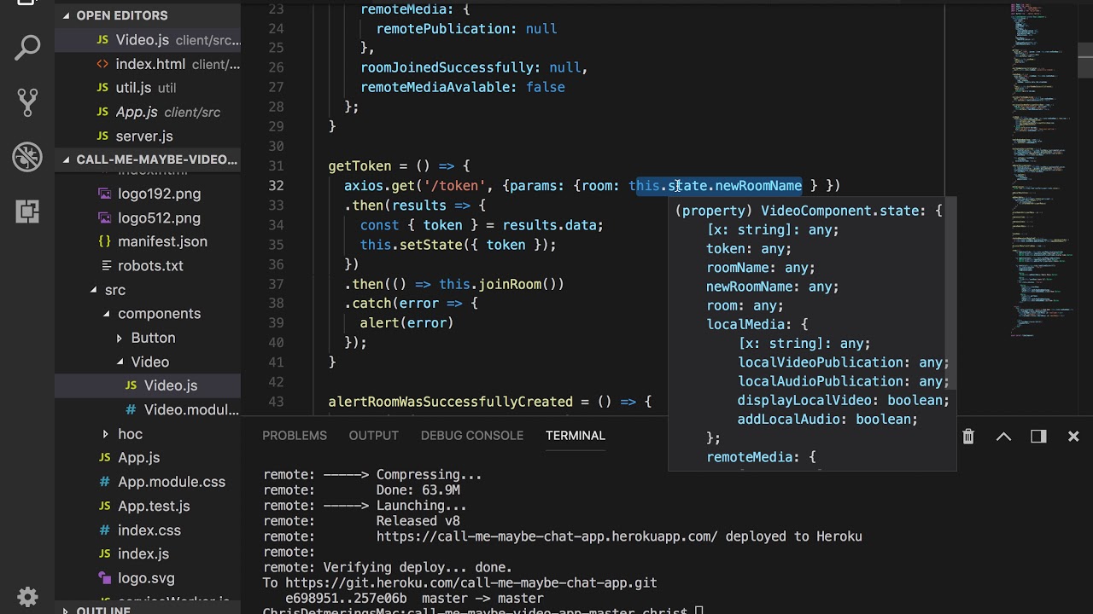
Task: Click the hash icon beside App.module.css
Action: click(x=104, y=482)
